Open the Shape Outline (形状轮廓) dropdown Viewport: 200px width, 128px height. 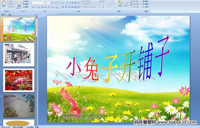coord(135,4)
